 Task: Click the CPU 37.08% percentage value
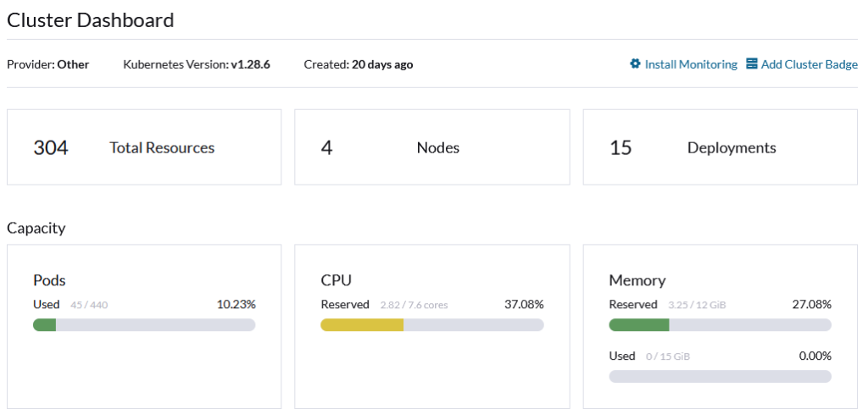tap(524, 305)
